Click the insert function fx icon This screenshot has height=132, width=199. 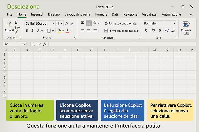45,44
